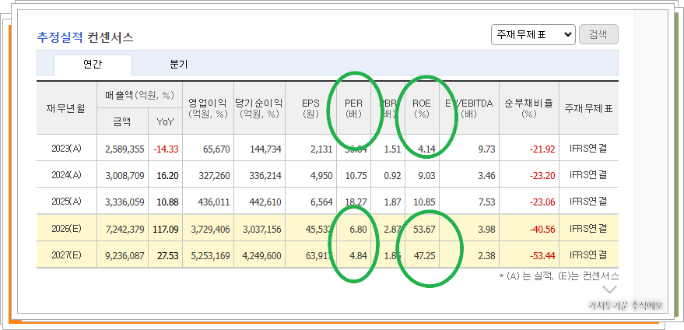The image size is (684, 330).
Task: Click the YoY value 16.20
Action: [x=168, y=176]
